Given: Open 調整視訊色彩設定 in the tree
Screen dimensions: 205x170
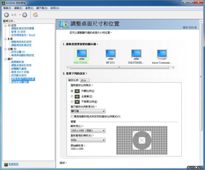Looking at the screenshot, I should 21,42.
